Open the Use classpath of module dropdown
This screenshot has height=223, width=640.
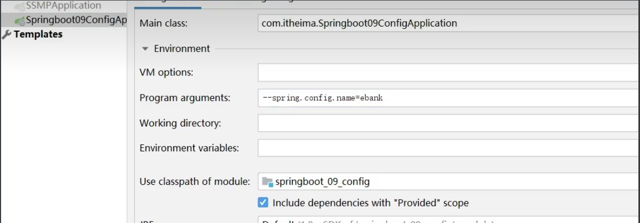[x=448, y=182]
